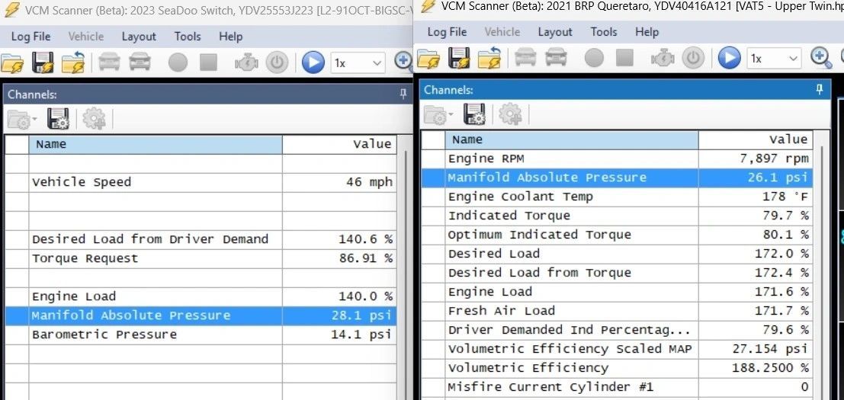Play log playback in SeaDoo Switch window
The width and height of the screenshot is (844, 400).
(x=313, y=63)
